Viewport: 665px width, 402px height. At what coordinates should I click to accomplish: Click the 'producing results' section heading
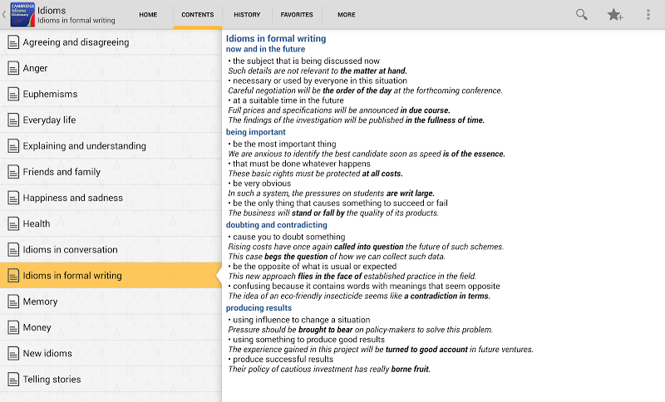[x=259, y=308]
